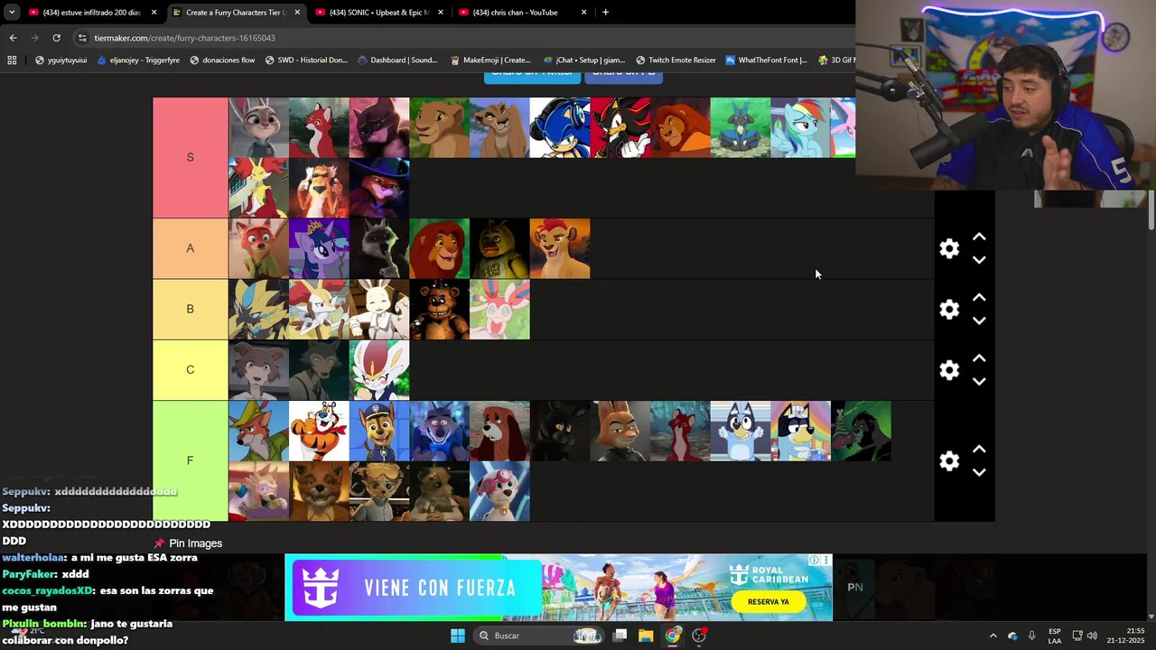The width and height of the screenshot is (1156, 650).
Task: Select Rainbow Dash pony image
Action: (x=800, y=127)
